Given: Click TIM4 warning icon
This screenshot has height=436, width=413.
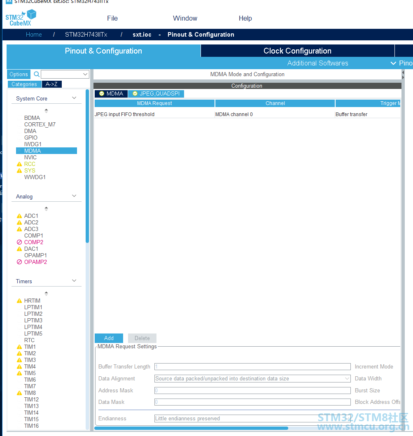Looking at the screenshot, I should (19, 367).
